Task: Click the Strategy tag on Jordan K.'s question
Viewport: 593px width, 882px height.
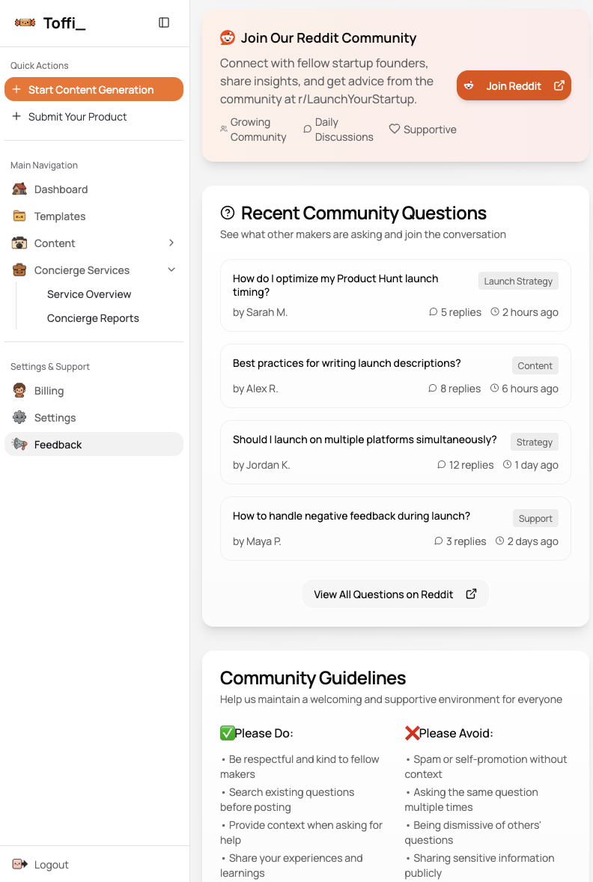Action: click(x=535, y=442)
